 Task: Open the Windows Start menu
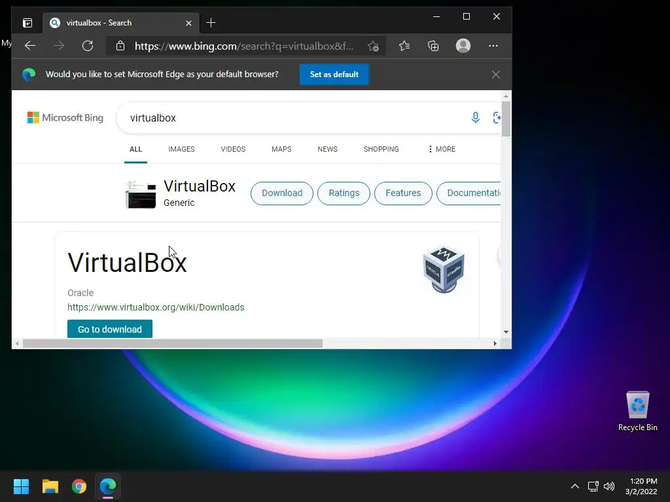point(21,486)
